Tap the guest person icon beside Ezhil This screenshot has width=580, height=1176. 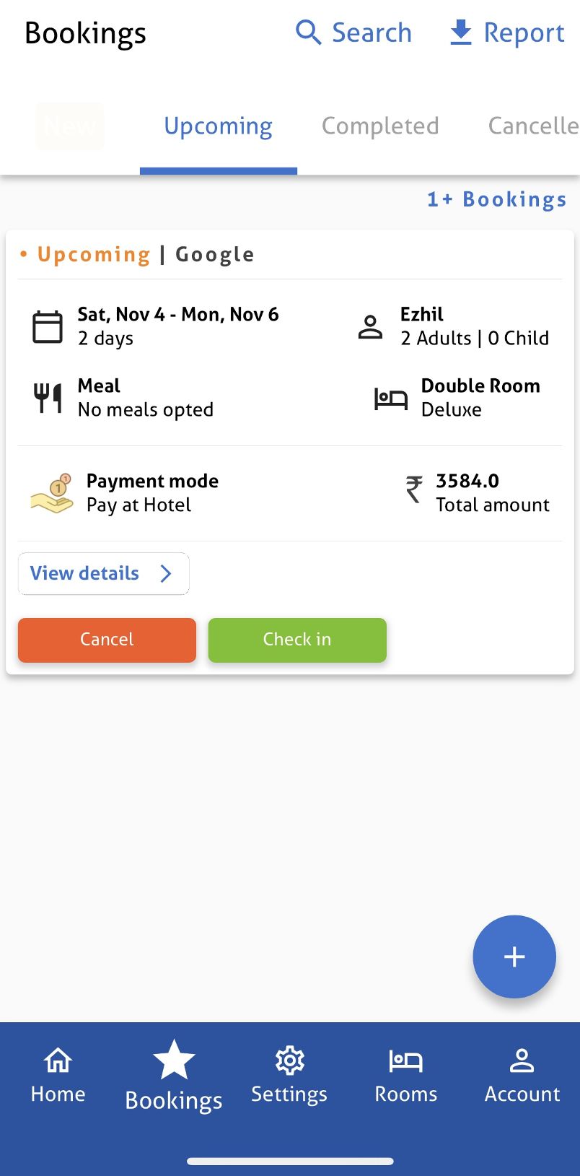coord(371,326)
